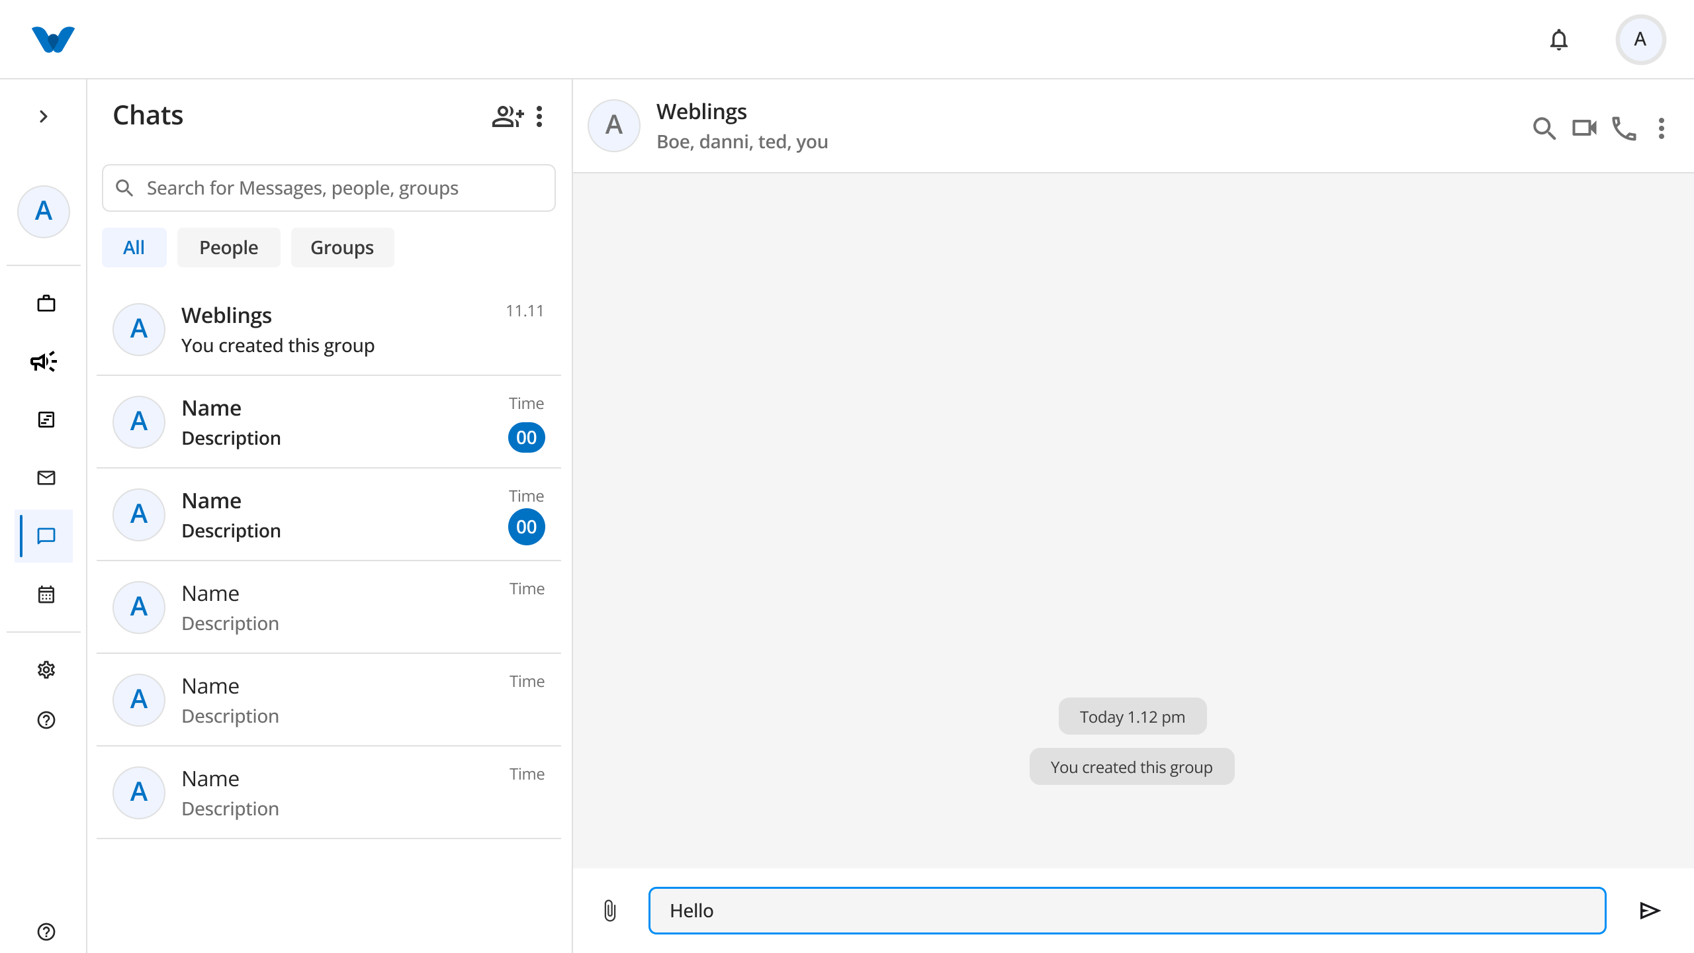Open the notifications bell
Image resolution: width=1694 pixels, height=953 pixels.
1559,40
